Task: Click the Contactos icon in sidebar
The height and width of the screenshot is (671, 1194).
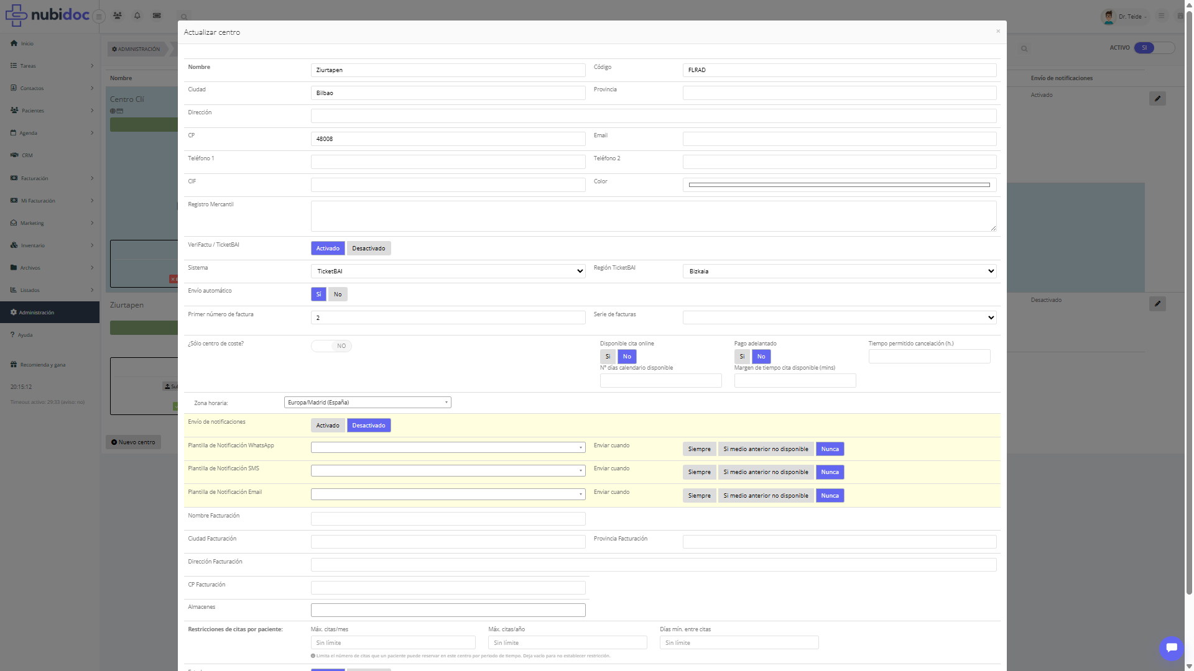Action: click(14, 88)
